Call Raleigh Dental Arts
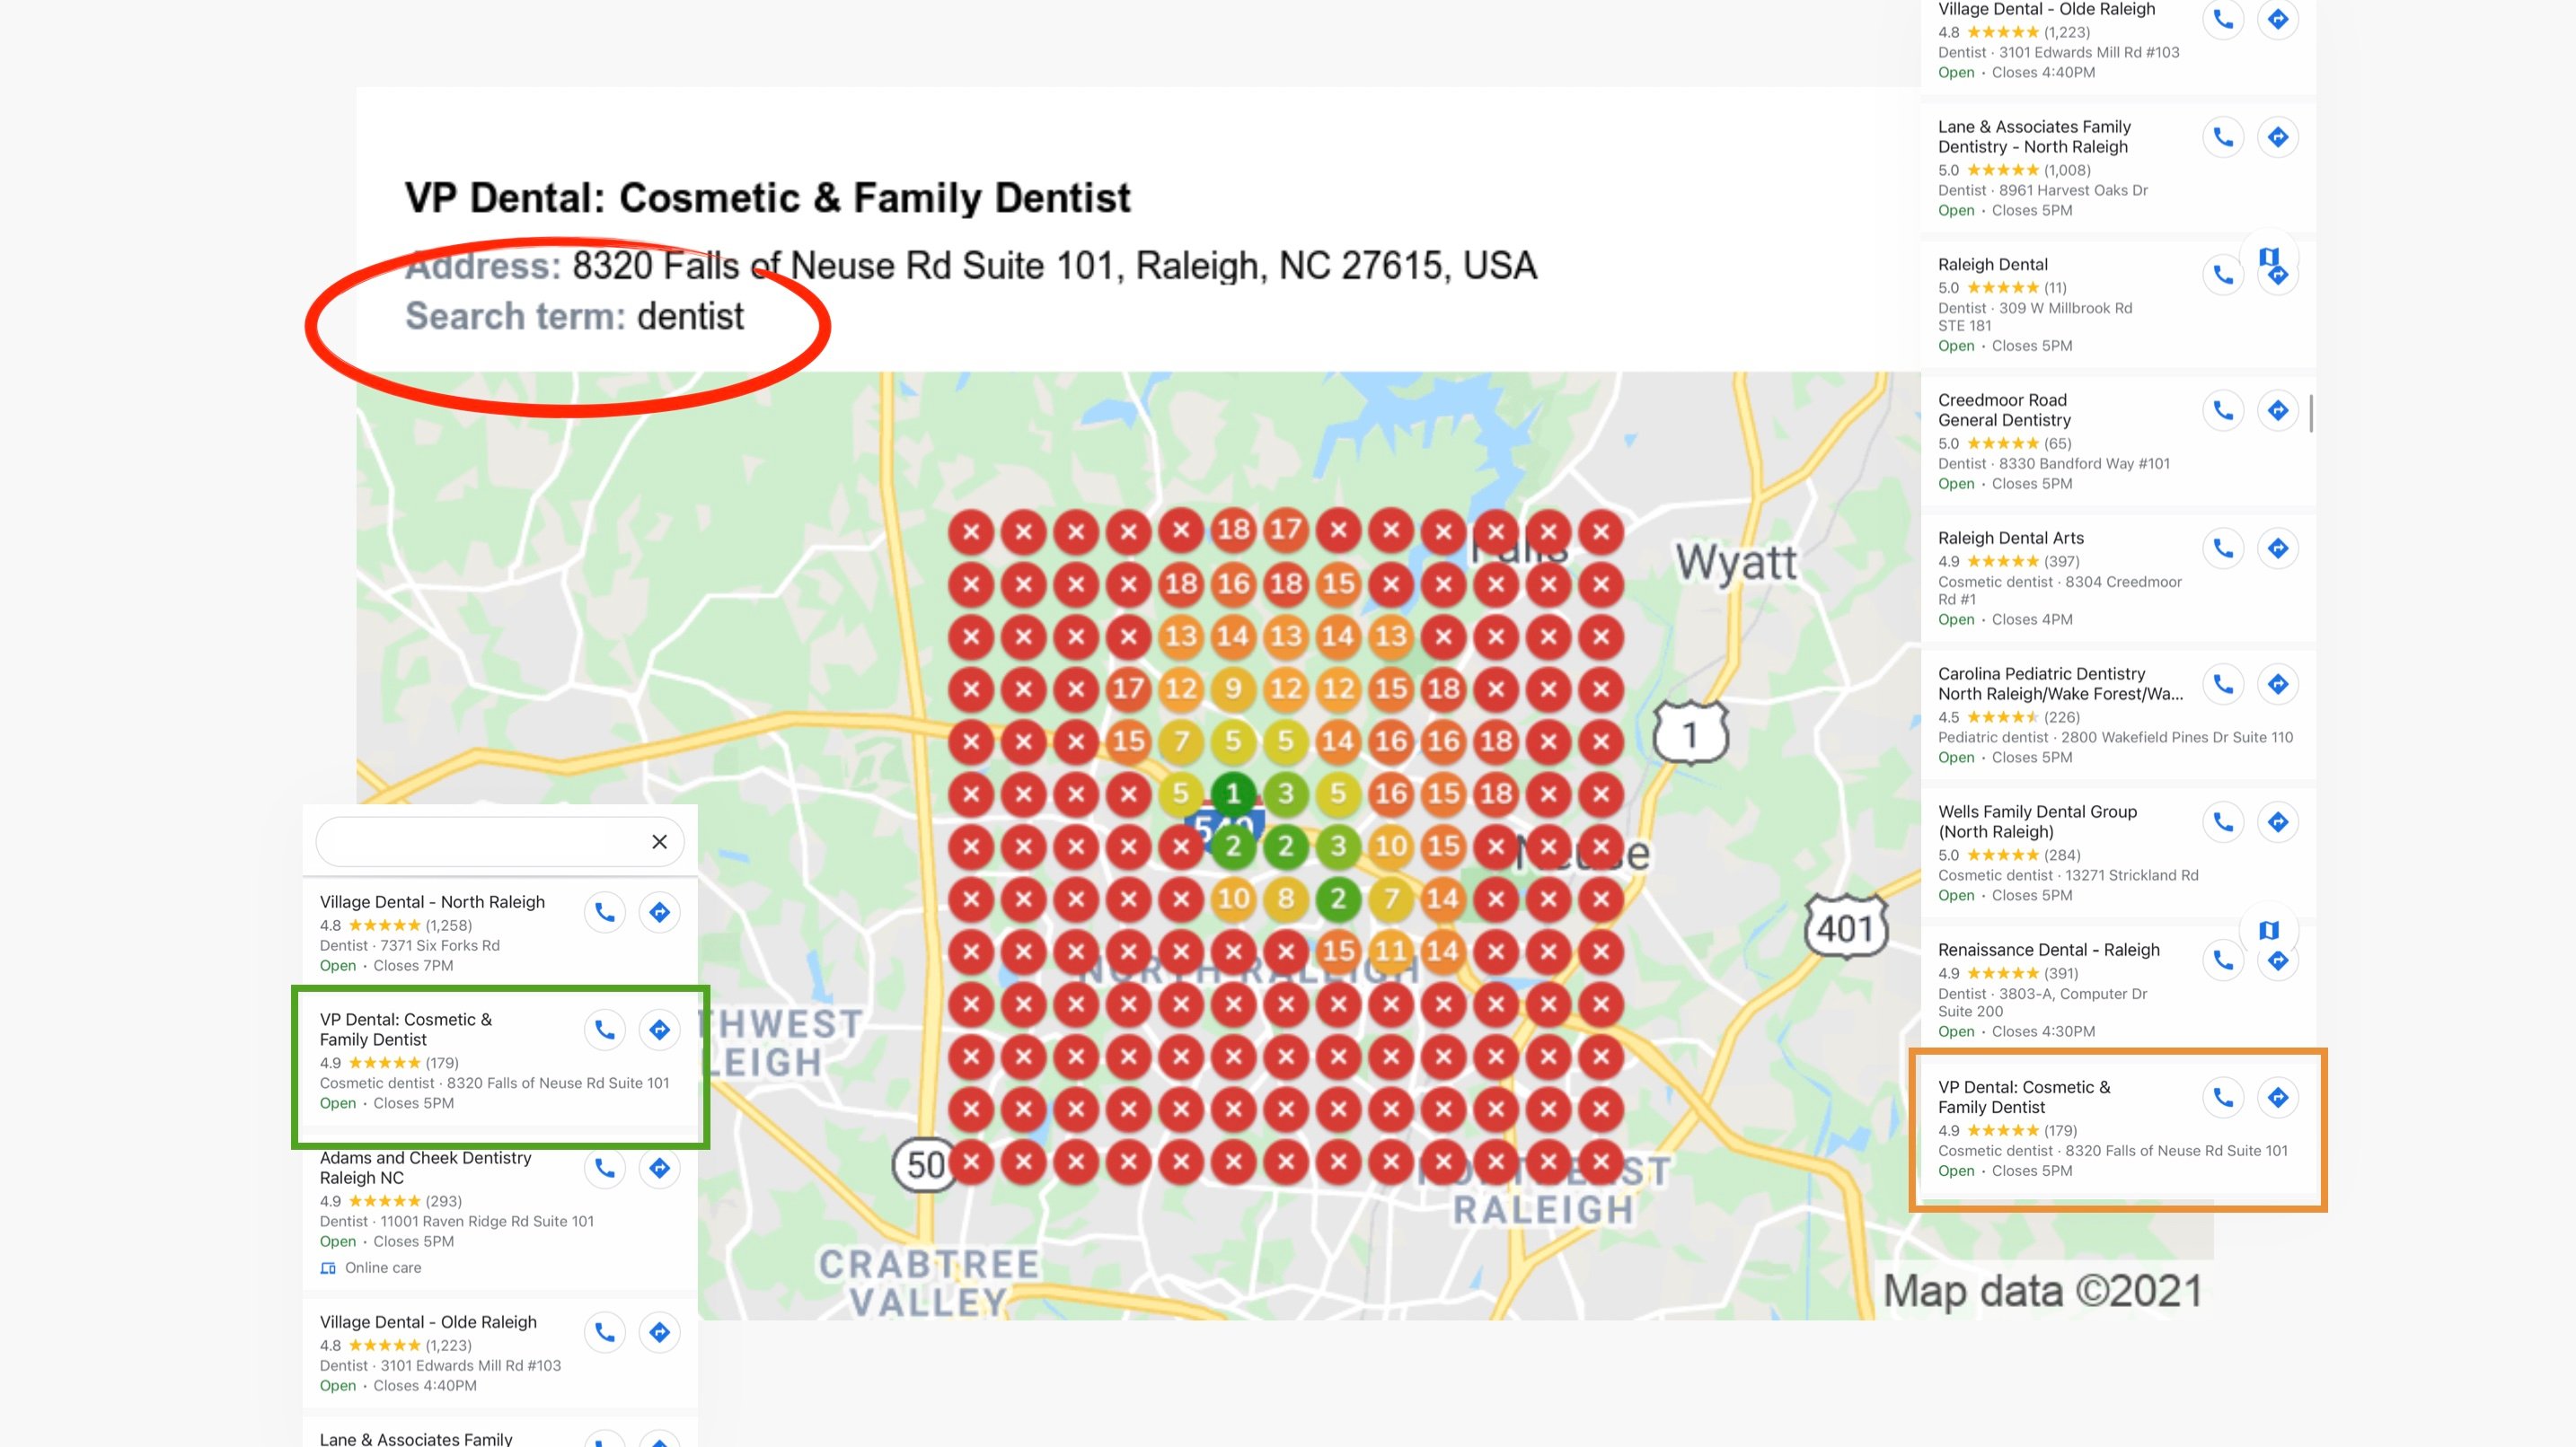Screen dimensions: 2576x1447 point(2222,548)
